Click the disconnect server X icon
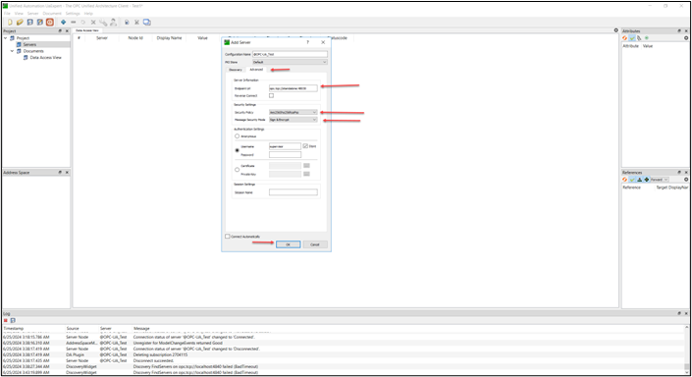692x377 pixels. [x=93, y=22]
